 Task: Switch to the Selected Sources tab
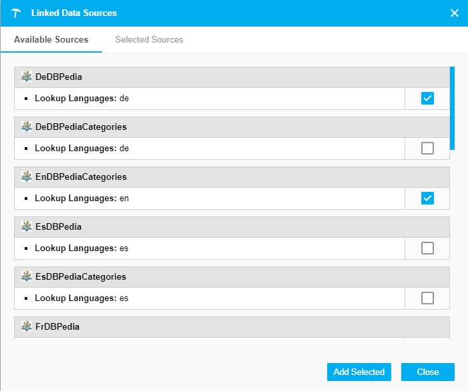pyautogui.click(x=149, y=40)
